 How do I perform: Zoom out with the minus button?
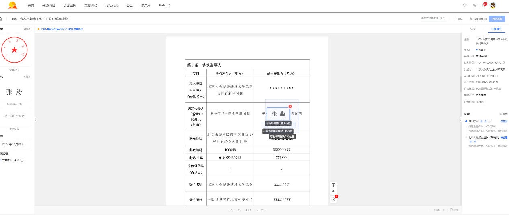(429, 210)
